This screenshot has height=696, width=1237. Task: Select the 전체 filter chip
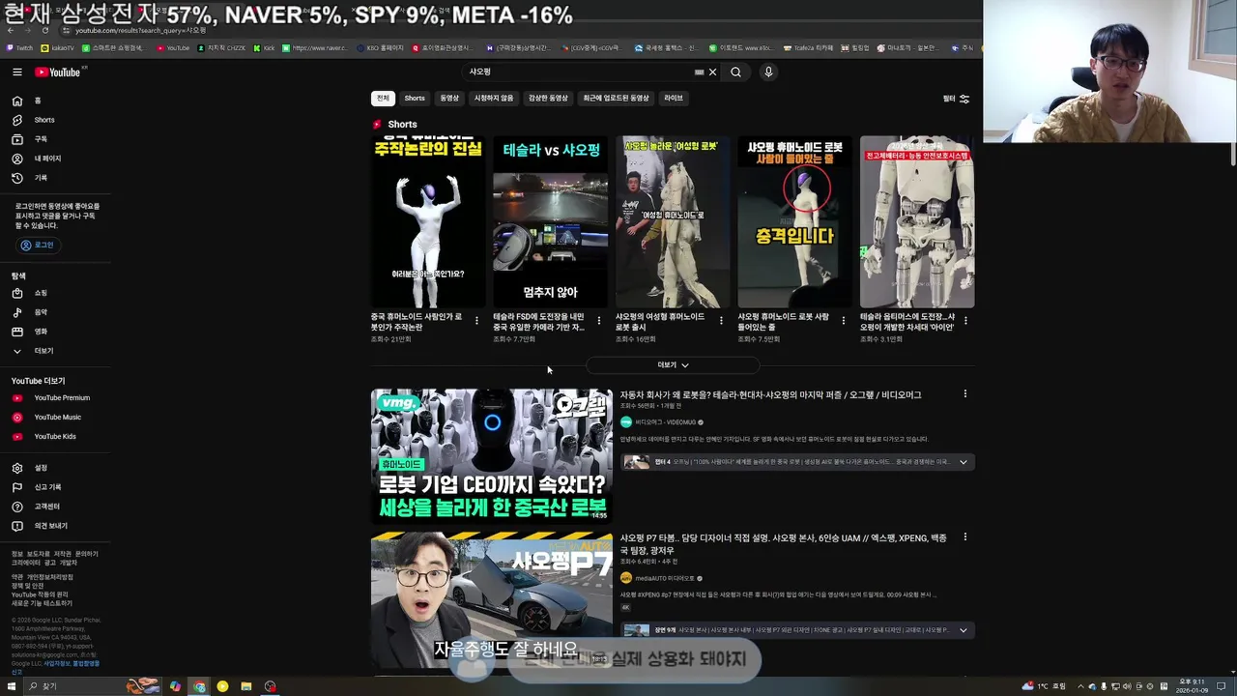[x=383, y=98]
